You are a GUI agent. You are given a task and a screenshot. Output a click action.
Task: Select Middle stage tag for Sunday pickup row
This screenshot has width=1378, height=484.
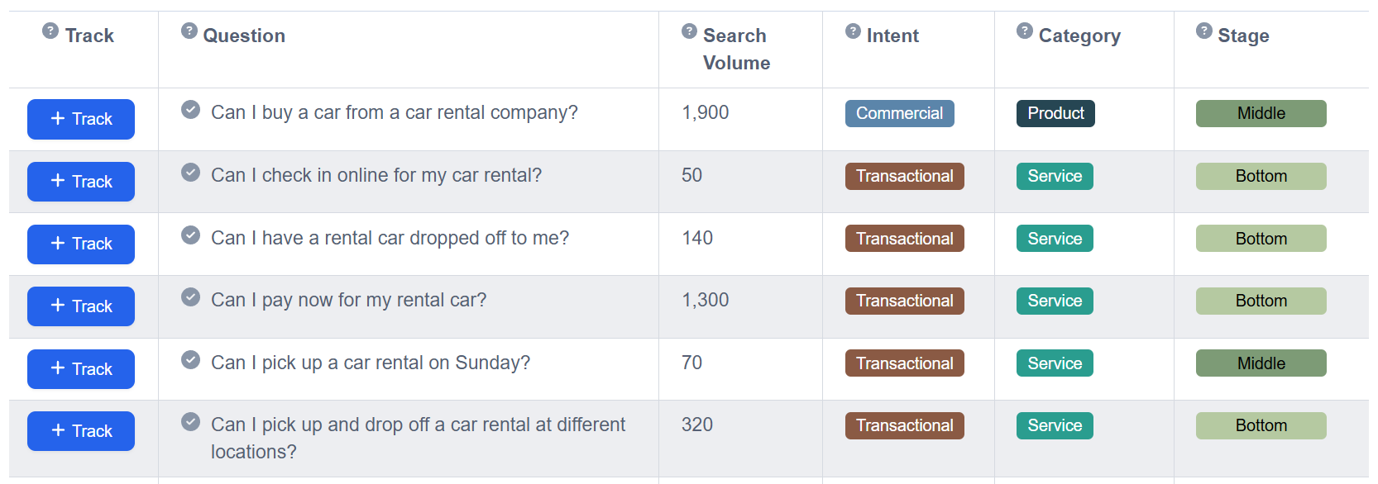tap(1261, 363)
